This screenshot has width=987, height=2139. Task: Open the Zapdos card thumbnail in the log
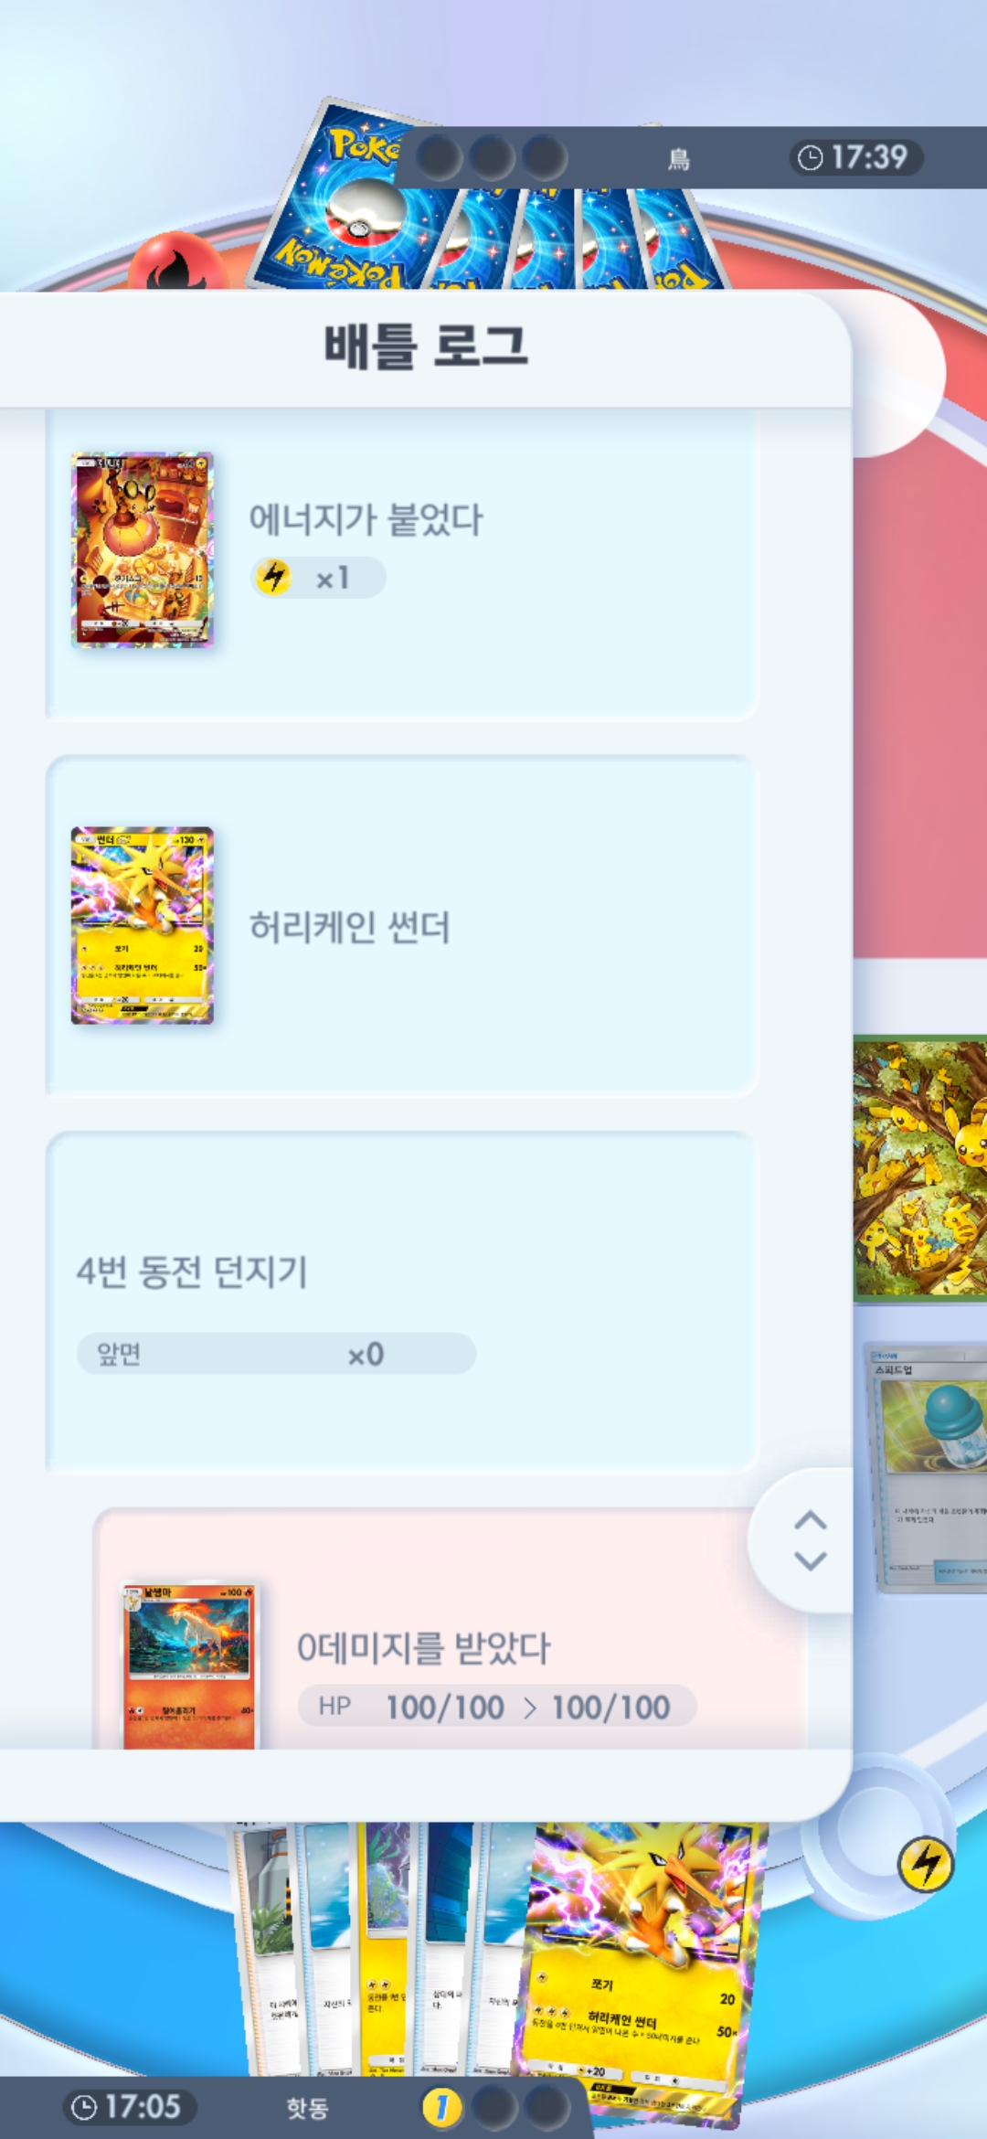click(143, 926)
